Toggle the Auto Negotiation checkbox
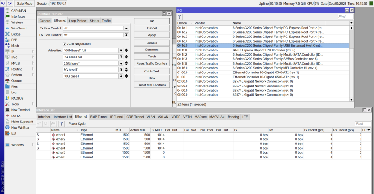 click(65, 44)
